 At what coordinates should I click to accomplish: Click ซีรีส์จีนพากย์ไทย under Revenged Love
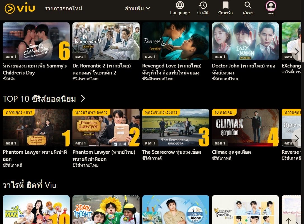point(158,79)
